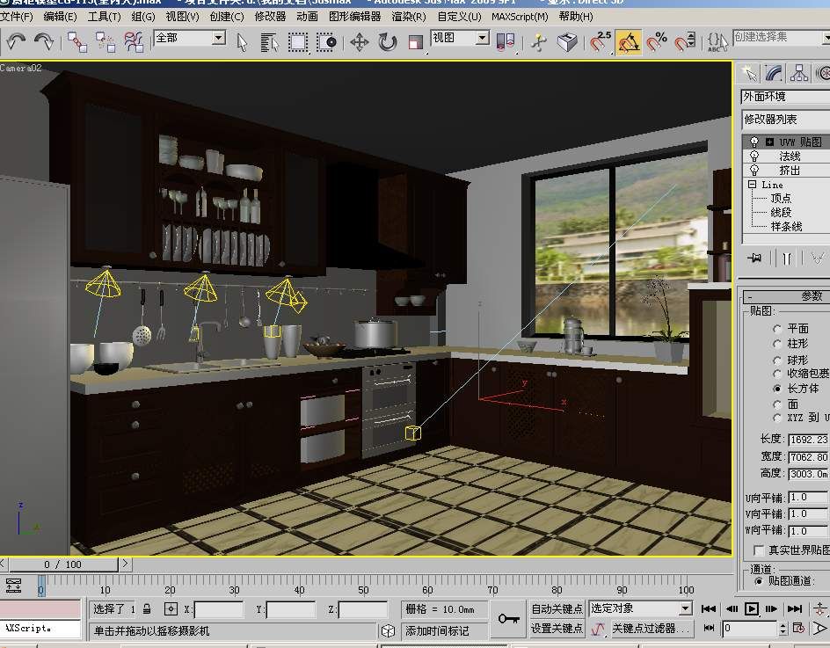This screenshot has height=648, width=830.
Task: Click the Redo arrow icon
Action: click(x=44, y=41)
